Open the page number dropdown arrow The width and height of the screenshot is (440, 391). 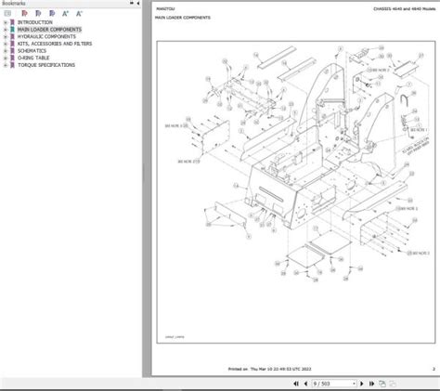[354, 384]
